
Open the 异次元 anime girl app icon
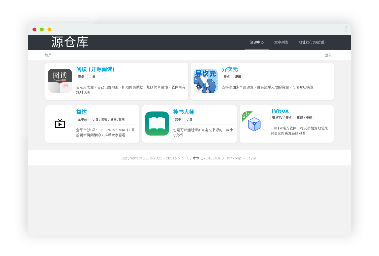click(206, 81)
